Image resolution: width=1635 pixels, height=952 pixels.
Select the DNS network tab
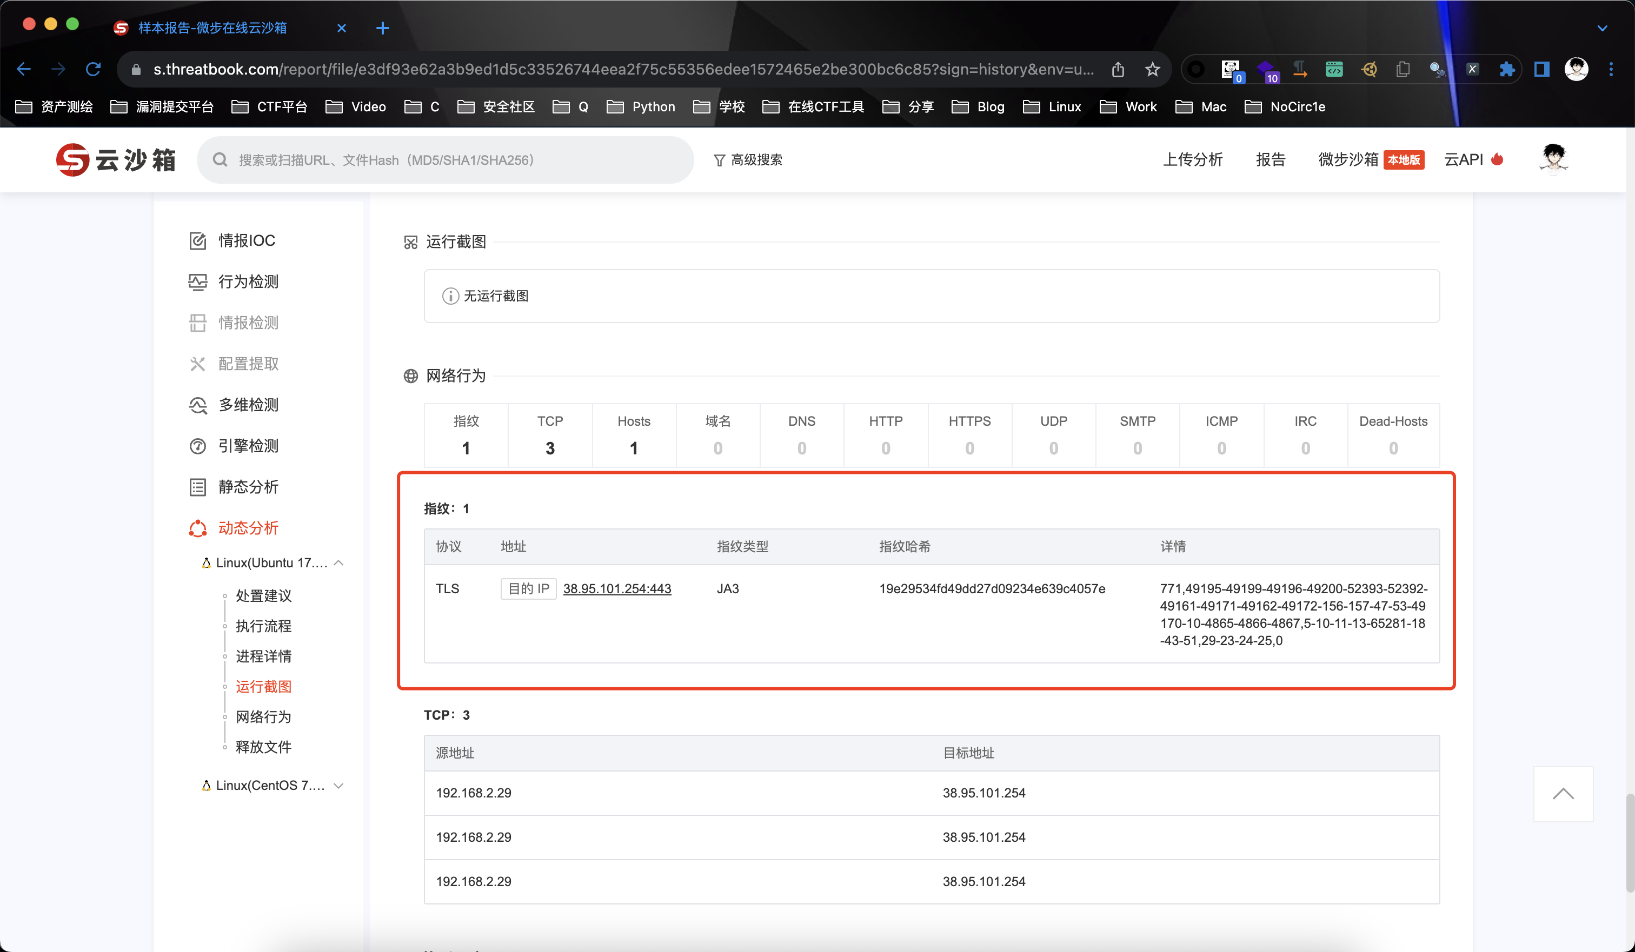tap(802, 434)
